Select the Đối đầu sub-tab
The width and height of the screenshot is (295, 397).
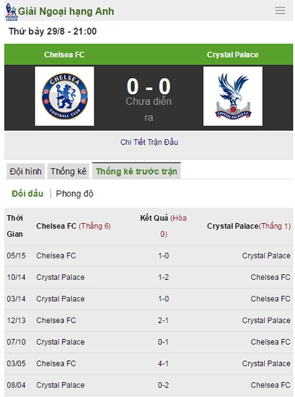pos(28,194)
